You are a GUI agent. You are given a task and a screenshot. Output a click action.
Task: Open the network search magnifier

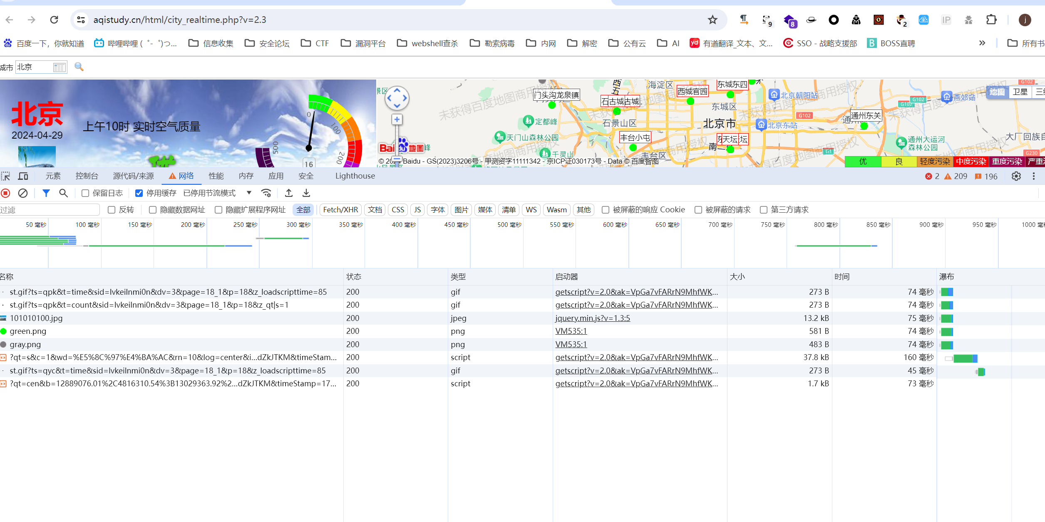click(63, 193)
